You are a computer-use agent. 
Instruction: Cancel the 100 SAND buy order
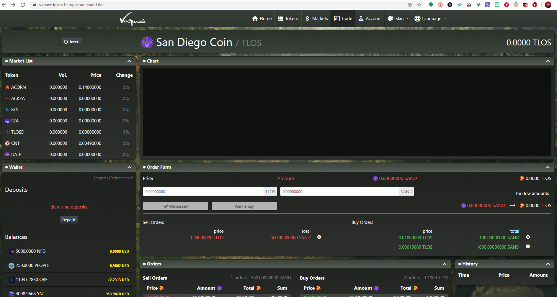click(x=528, y=237)
